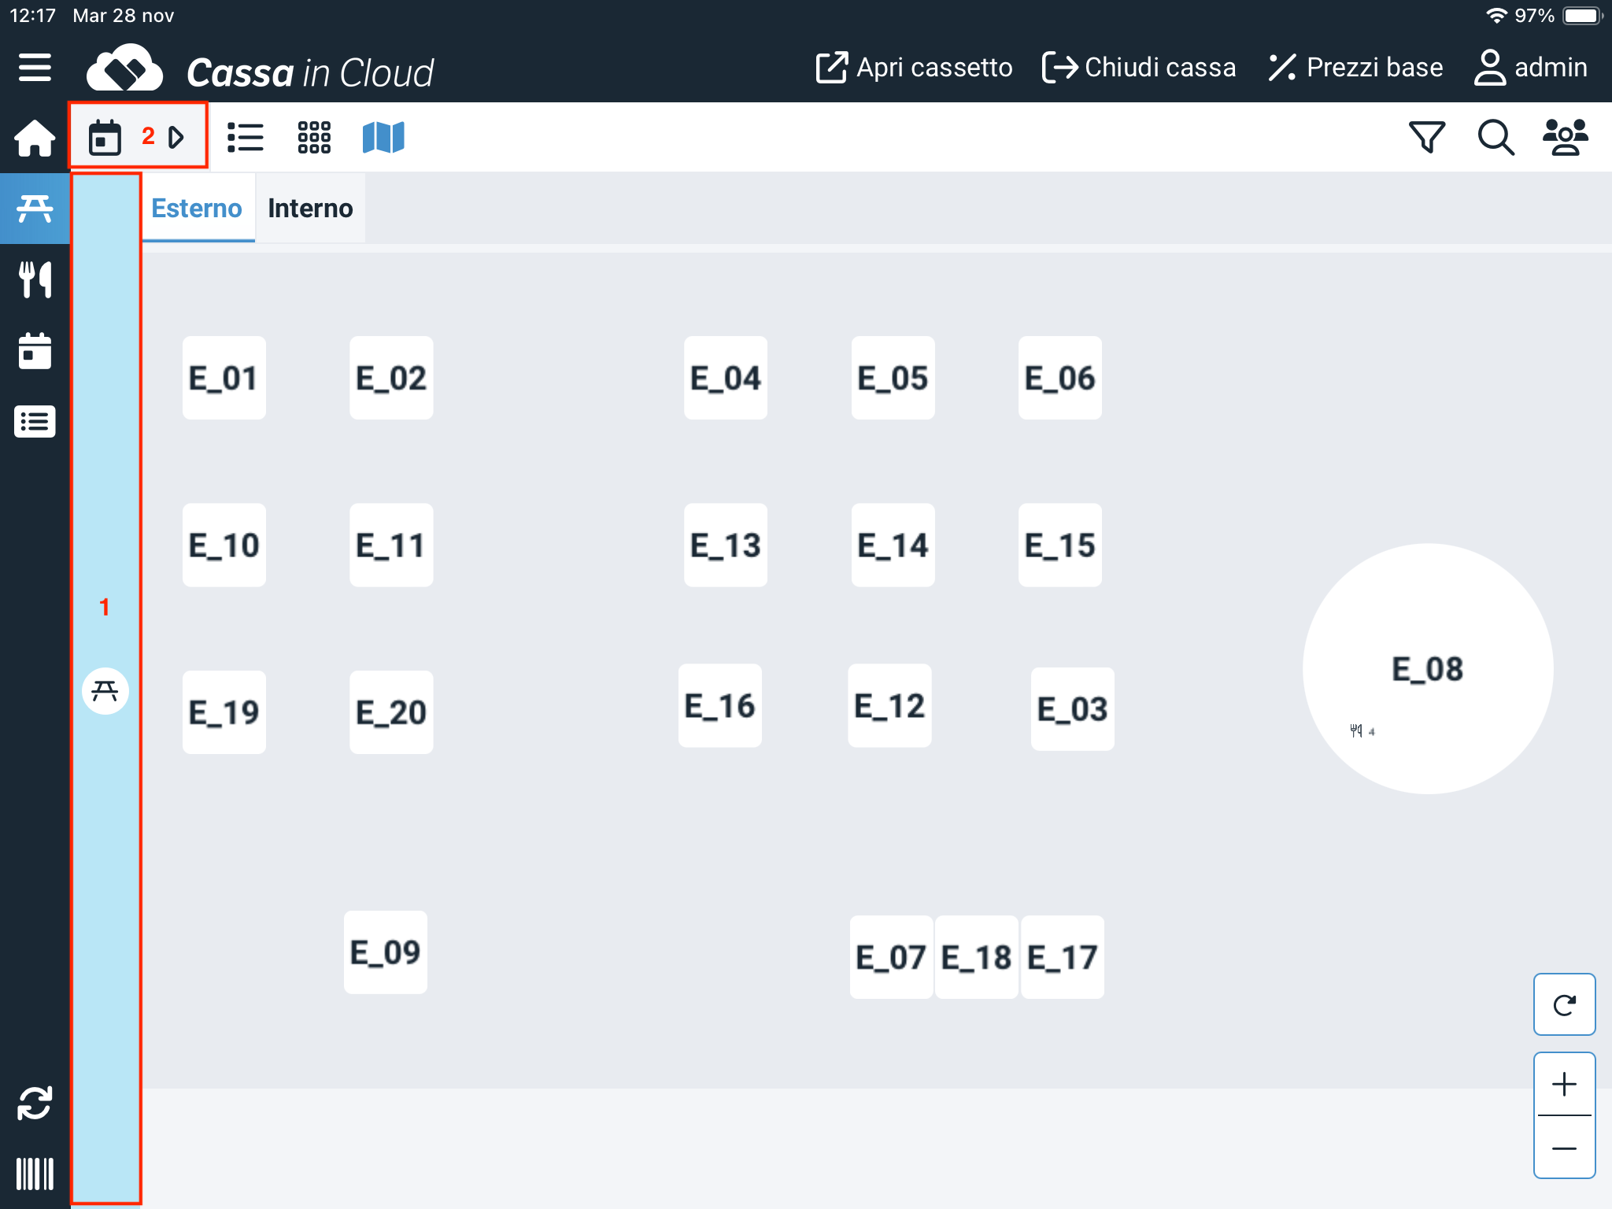Switch to the Interno room tab
This screenshot has height=1209, width=1612.
[310, 209]
